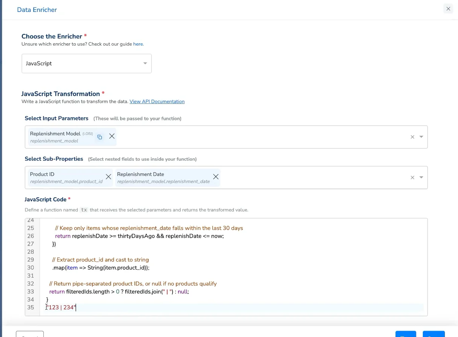The width and height of the screenshot is (458, 337).
Task: Click the Product ID chip label
Action: (x=42, y=174)
